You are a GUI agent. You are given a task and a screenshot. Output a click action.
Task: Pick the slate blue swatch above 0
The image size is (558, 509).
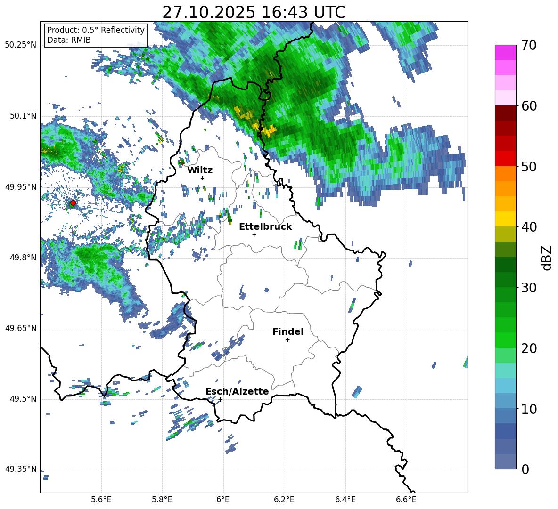point(505,461)
